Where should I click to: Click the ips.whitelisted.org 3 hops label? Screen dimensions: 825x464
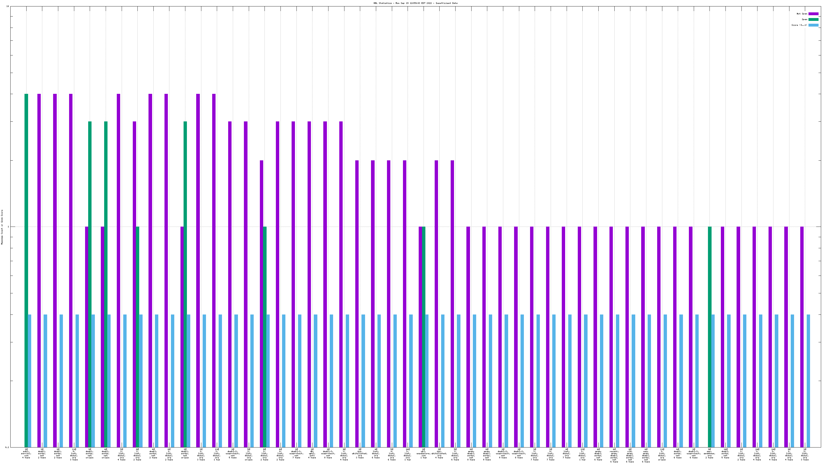(x=360, y=453)
